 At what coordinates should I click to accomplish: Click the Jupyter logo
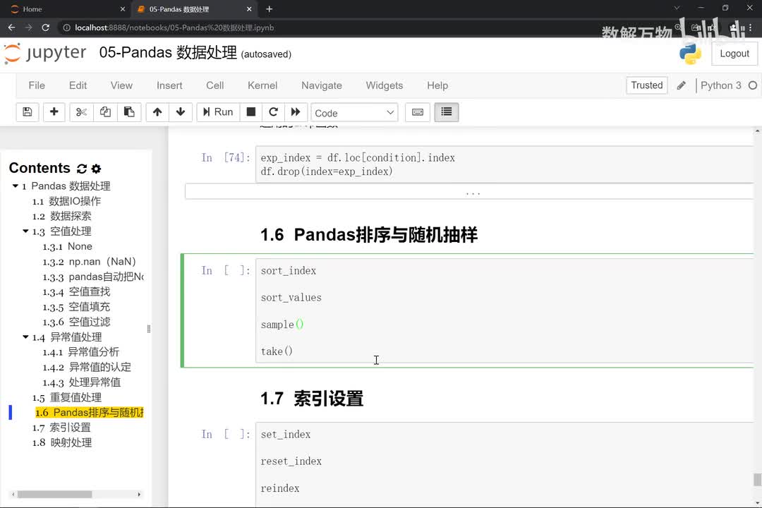tap(45, 53)
